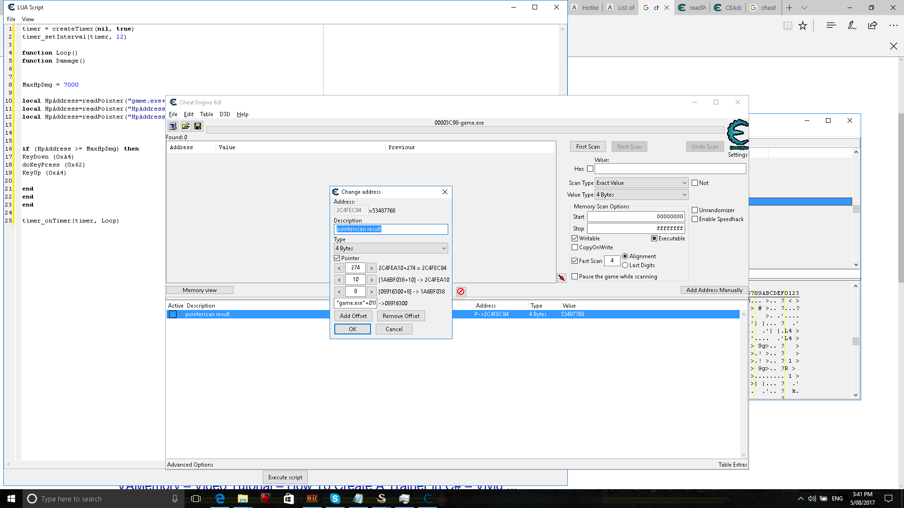Click the left arrow offset decrement for 274

point(339,267)
